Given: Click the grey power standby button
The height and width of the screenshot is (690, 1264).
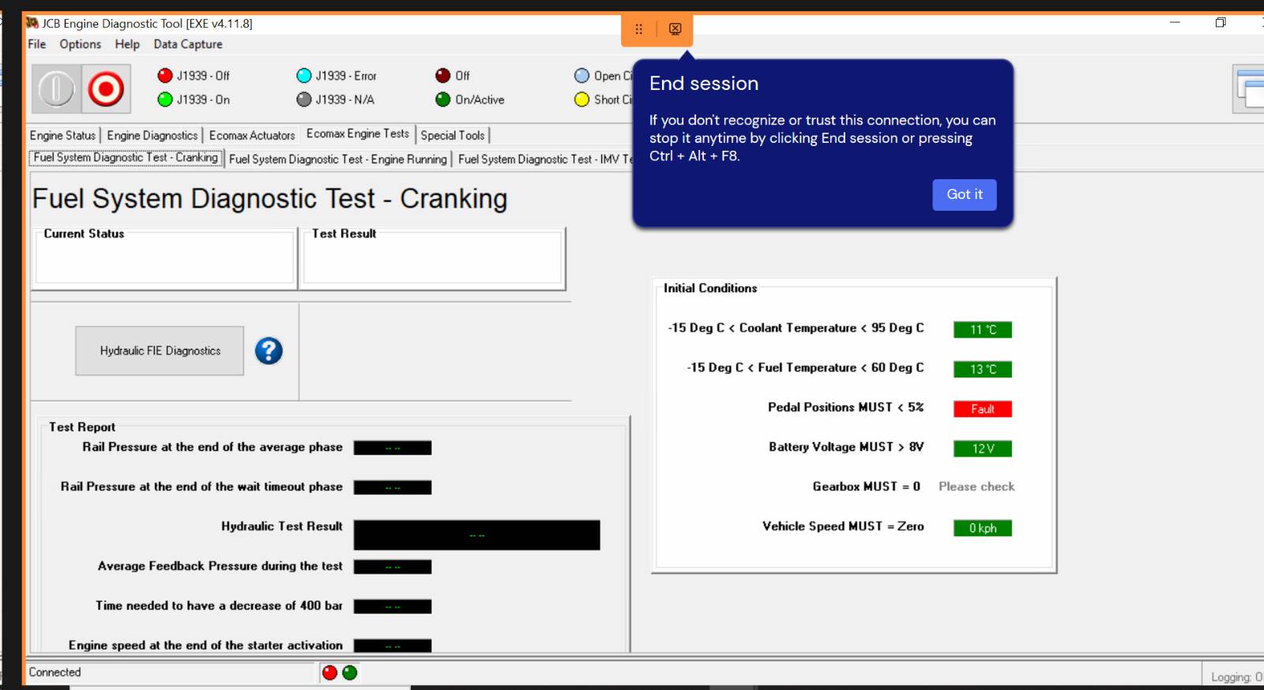Looking at the screenshot, I should click(56, 88).
